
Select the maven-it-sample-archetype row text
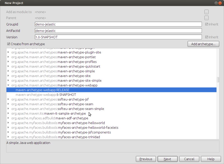[x=48, y=114]
